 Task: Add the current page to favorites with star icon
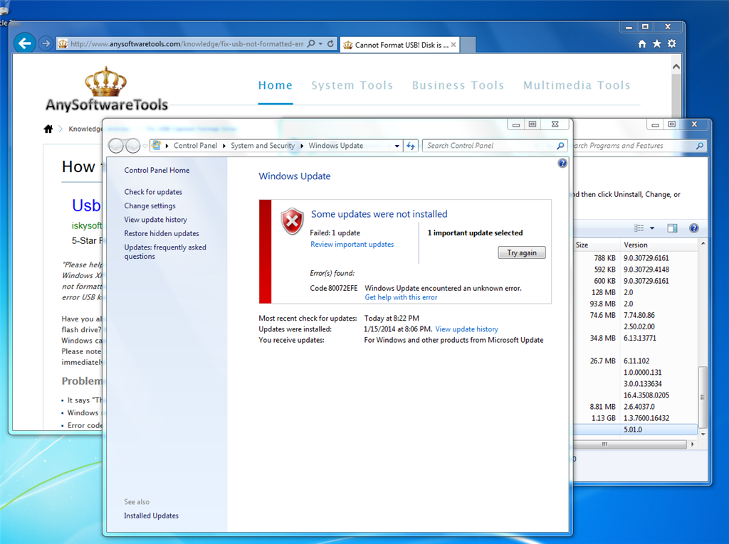(656, 43)
